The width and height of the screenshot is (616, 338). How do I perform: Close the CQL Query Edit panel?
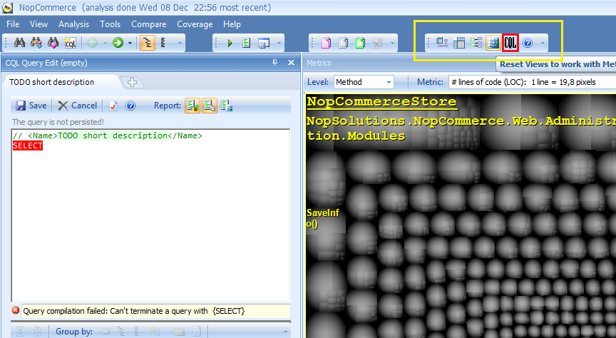click(x=291, y=63)
